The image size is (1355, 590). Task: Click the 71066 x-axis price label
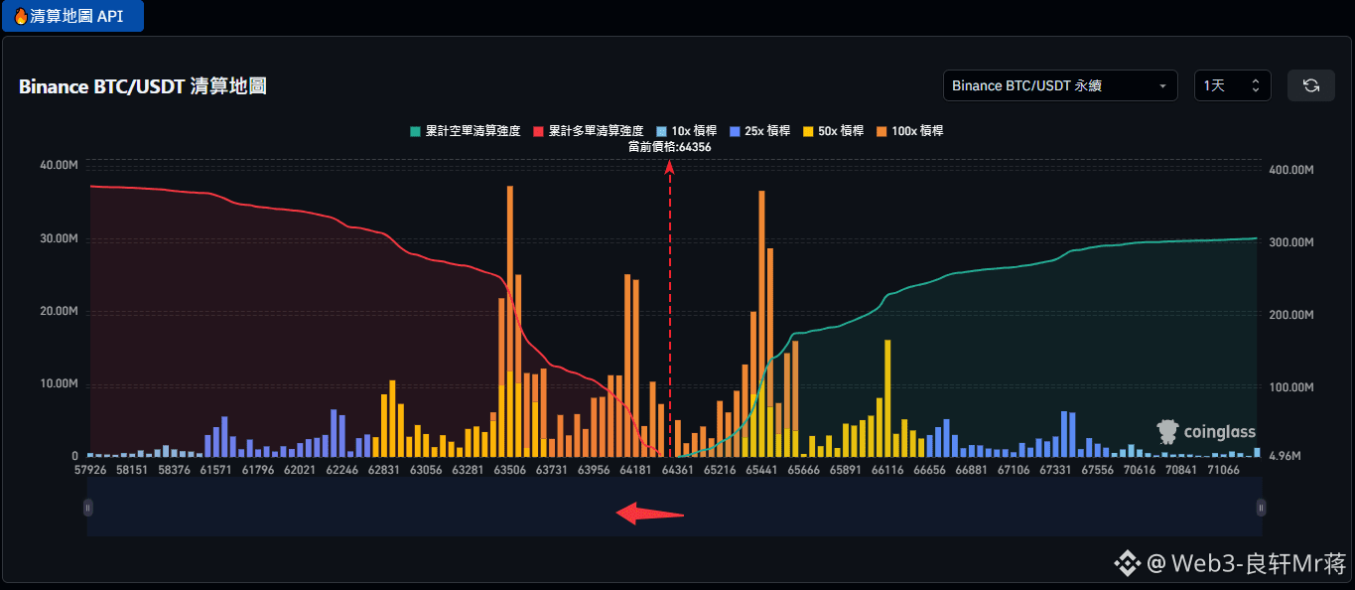click(1223, 470)
